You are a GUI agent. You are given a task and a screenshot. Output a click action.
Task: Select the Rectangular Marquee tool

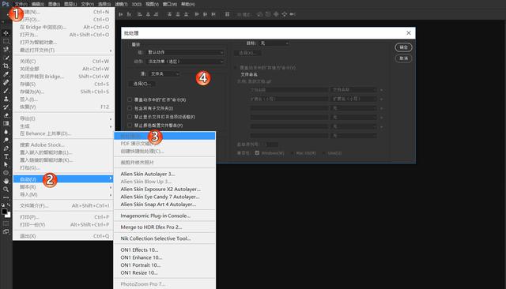(6, 41)
